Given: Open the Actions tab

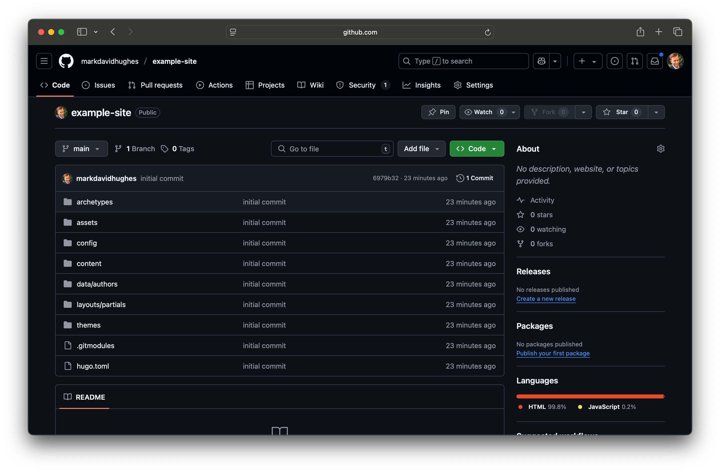Looking at the screenshot, I should point(215,85).
